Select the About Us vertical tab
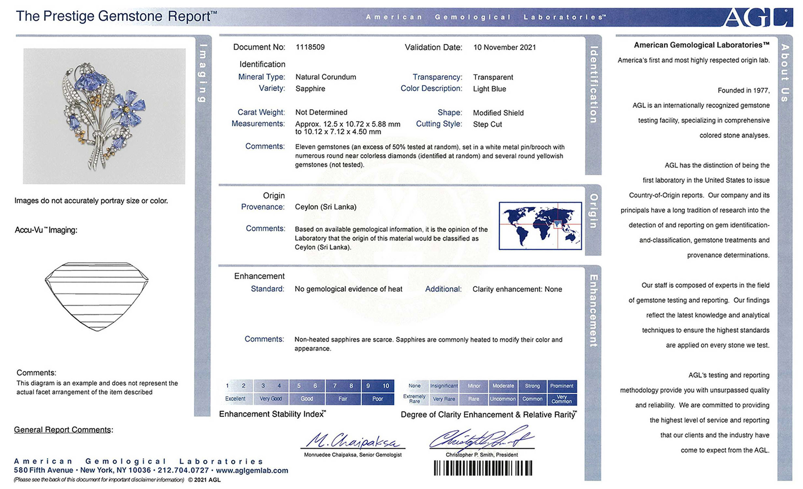Screen dimensions: 803x489 pos(785,73)
